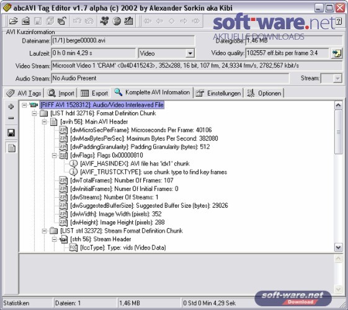
Task: Click the info icon beside AVIF_TRUSTCKTYPE
Action: click(73, 172)
